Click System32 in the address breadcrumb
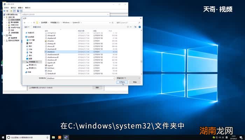245x140 pixels. click(x=76, y=23)
